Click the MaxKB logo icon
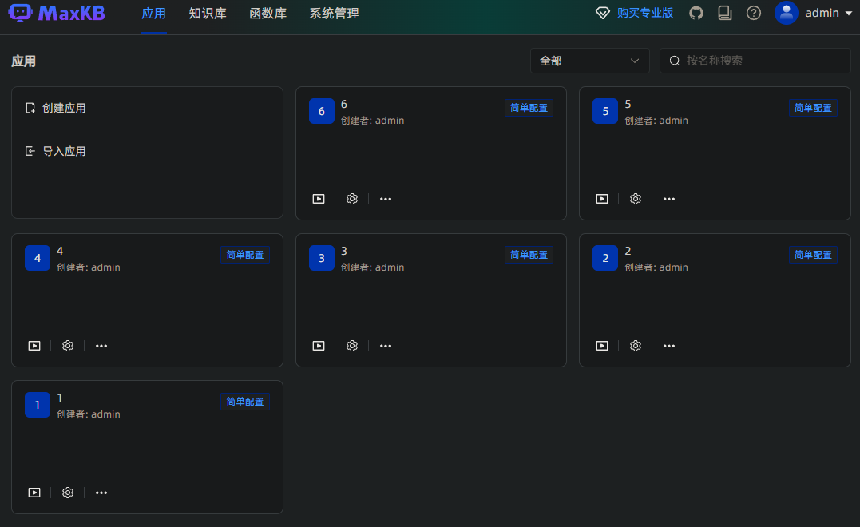Screen dimensions: 860x527 [x=20, y=13]
